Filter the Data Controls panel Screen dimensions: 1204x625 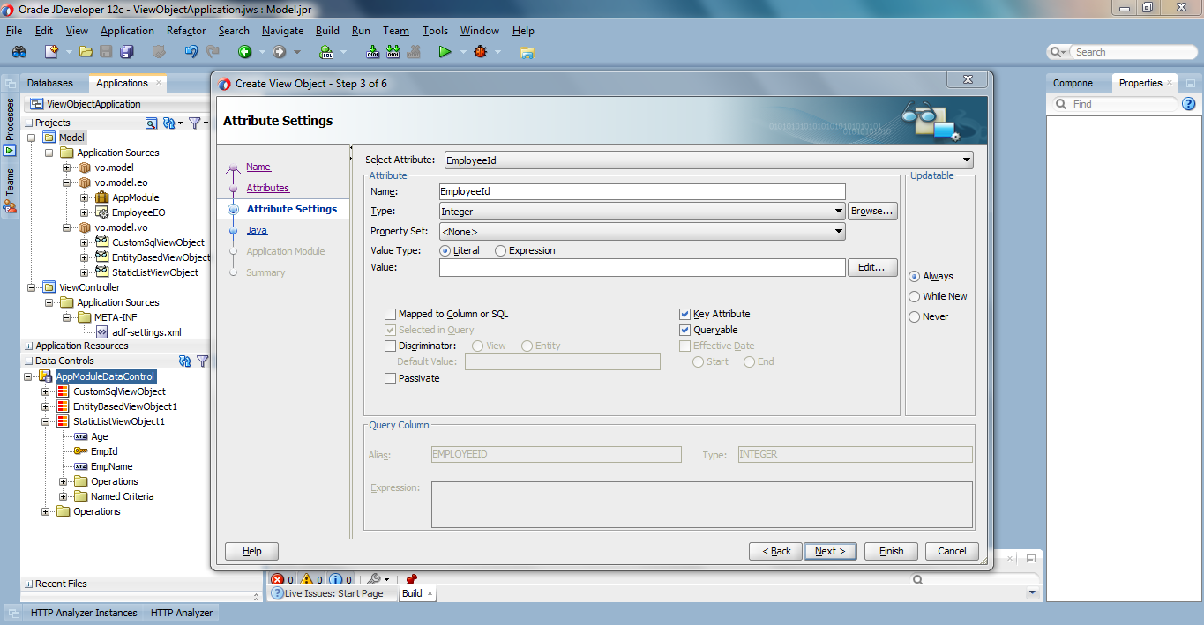coord(203,361)
